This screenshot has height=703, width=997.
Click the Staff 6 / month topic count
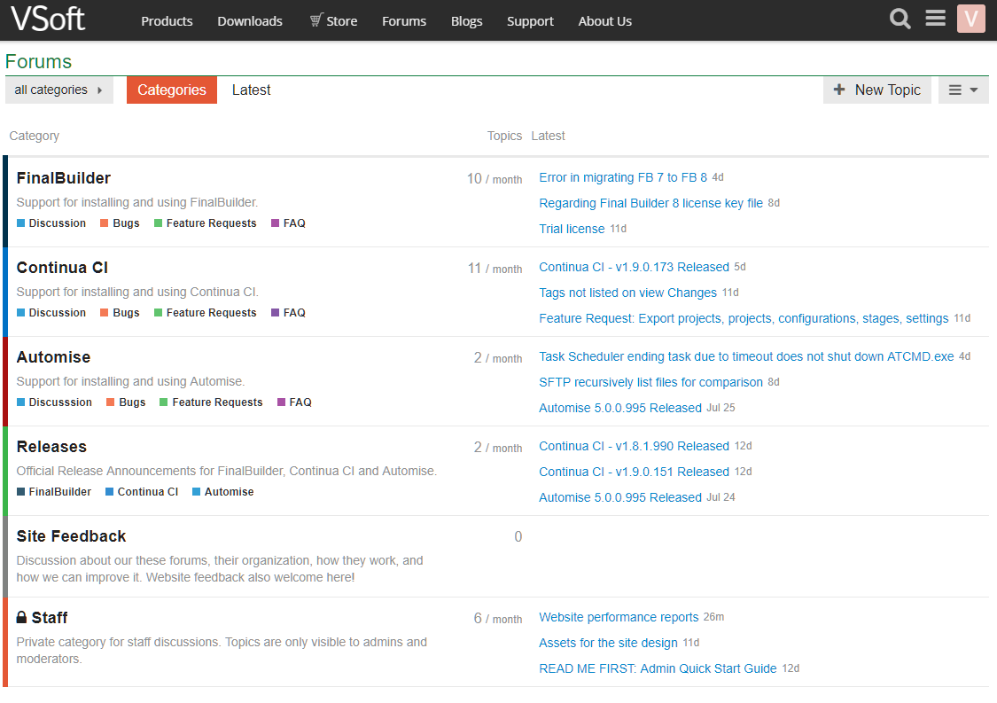coord(498,619)
